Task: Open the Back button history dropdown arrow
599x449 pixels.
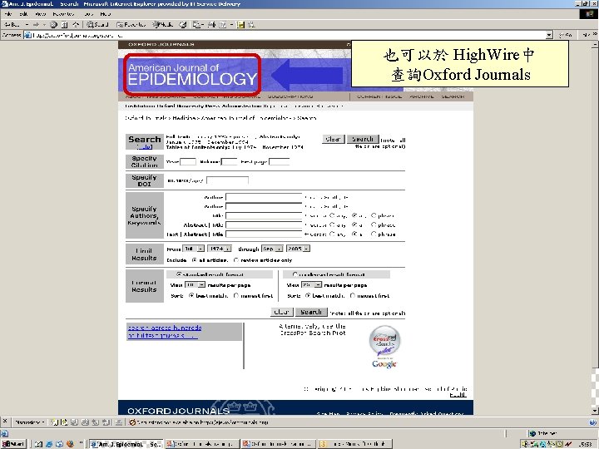Action: click(x=27, y=25)
